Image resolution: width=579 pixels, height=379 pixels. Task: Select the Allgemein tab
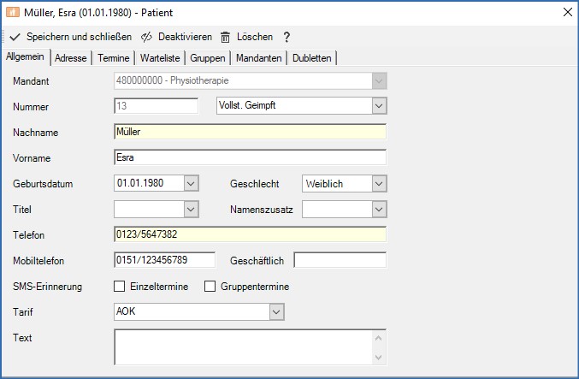[25, 56]
